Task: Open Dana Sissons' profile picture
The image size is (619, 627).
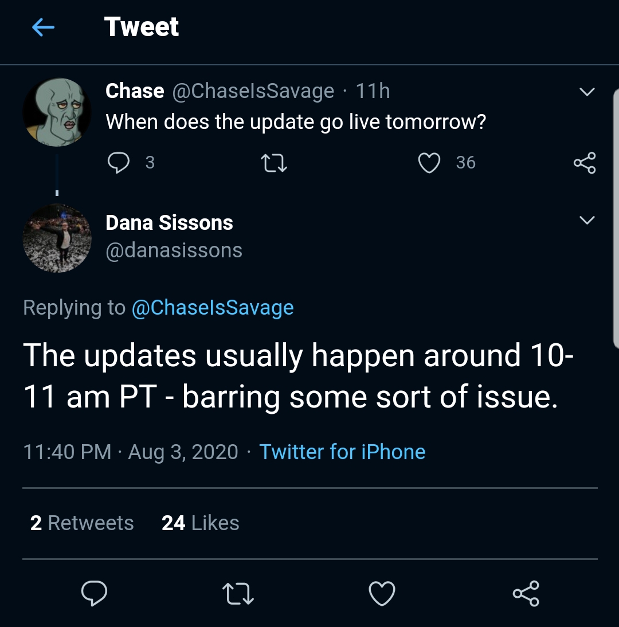Action: pos(57,237)
